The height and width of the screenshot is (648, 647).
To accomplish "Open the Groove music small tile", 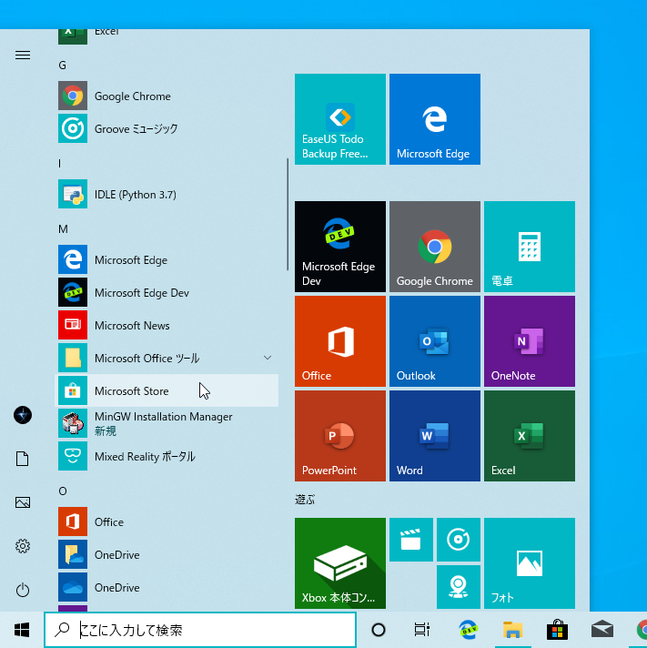I will pos(459,540).
